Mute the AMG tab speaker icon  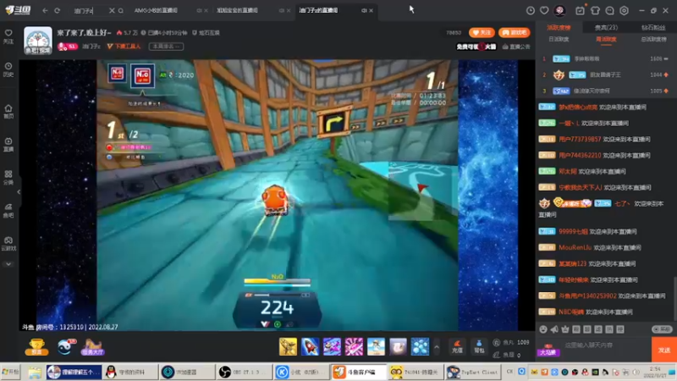point(199,10)
